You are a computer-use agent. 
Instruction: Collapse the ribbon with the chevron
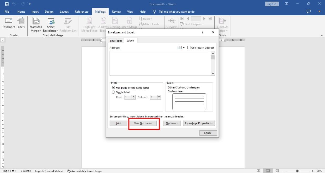point(322,36)
